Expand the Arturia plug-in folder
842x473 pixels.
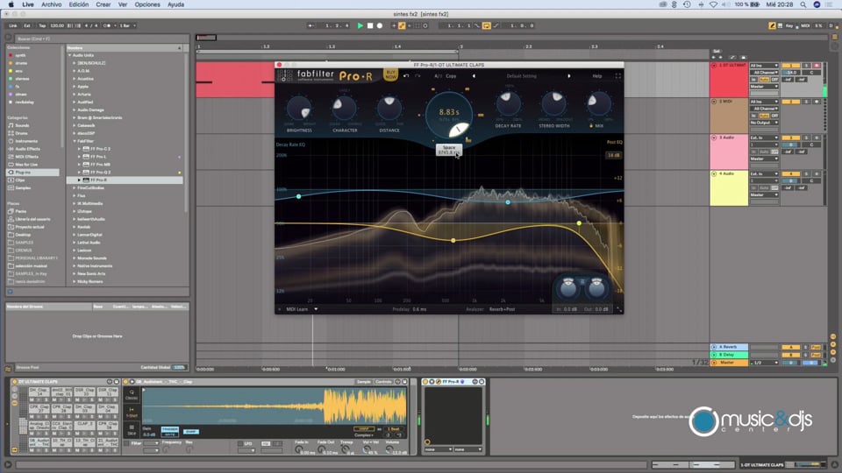pos(75,95)
